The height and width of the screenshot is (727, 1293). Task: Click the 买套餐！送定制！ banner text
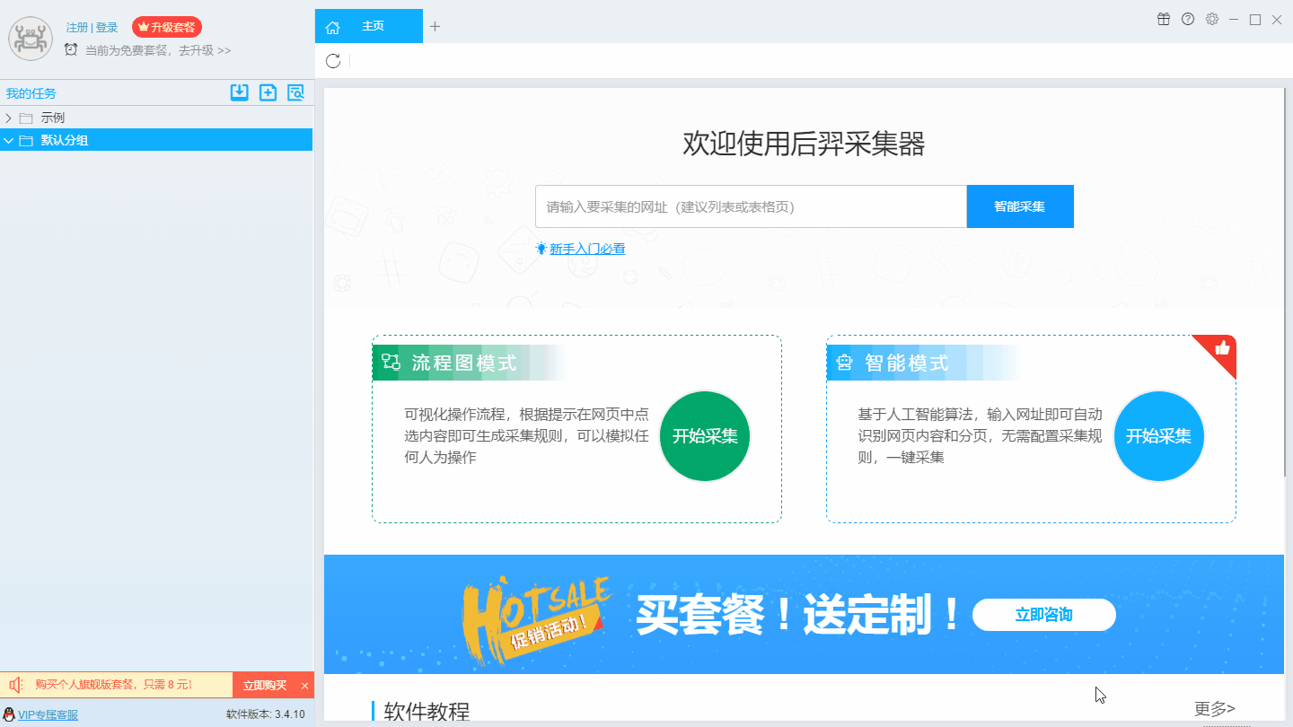798,616
